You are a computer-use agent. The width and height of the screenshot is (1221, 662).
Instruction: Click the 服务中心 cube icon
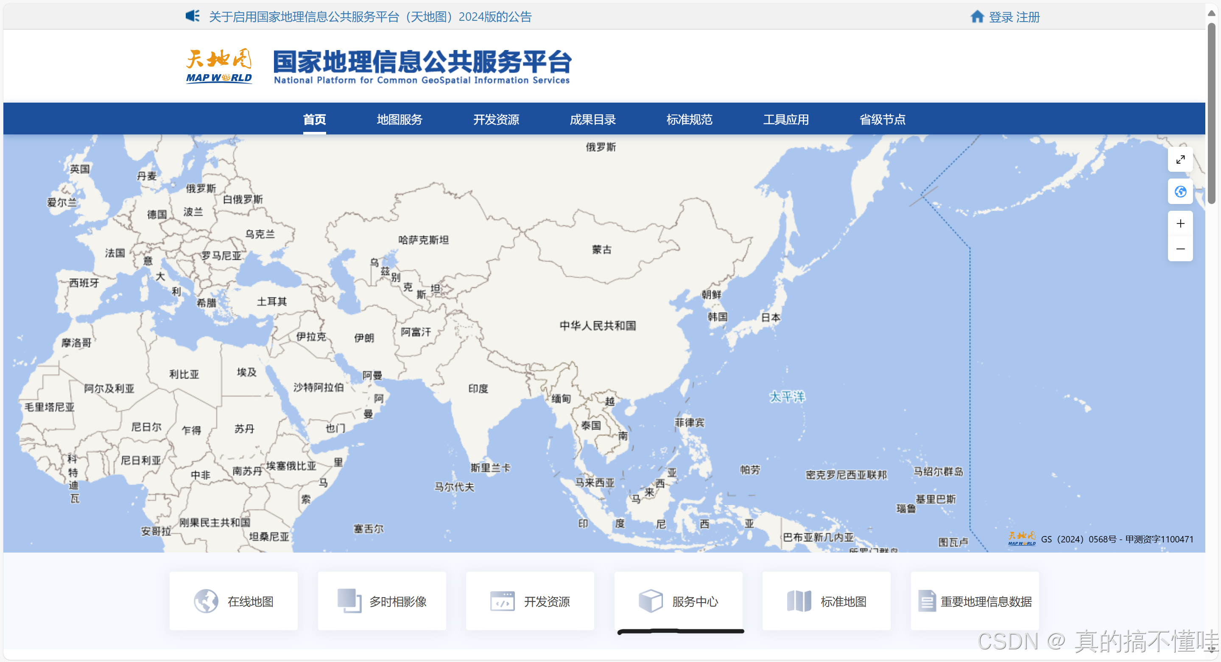pos(650,601)
